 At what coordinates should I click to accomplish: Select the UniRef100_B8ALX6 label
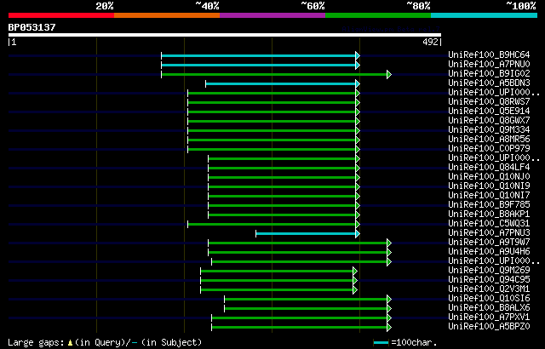(x=489, y=308)
